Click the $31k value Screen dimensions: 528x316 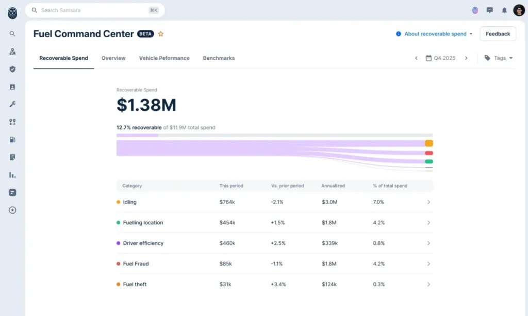(x=225, y=285)
